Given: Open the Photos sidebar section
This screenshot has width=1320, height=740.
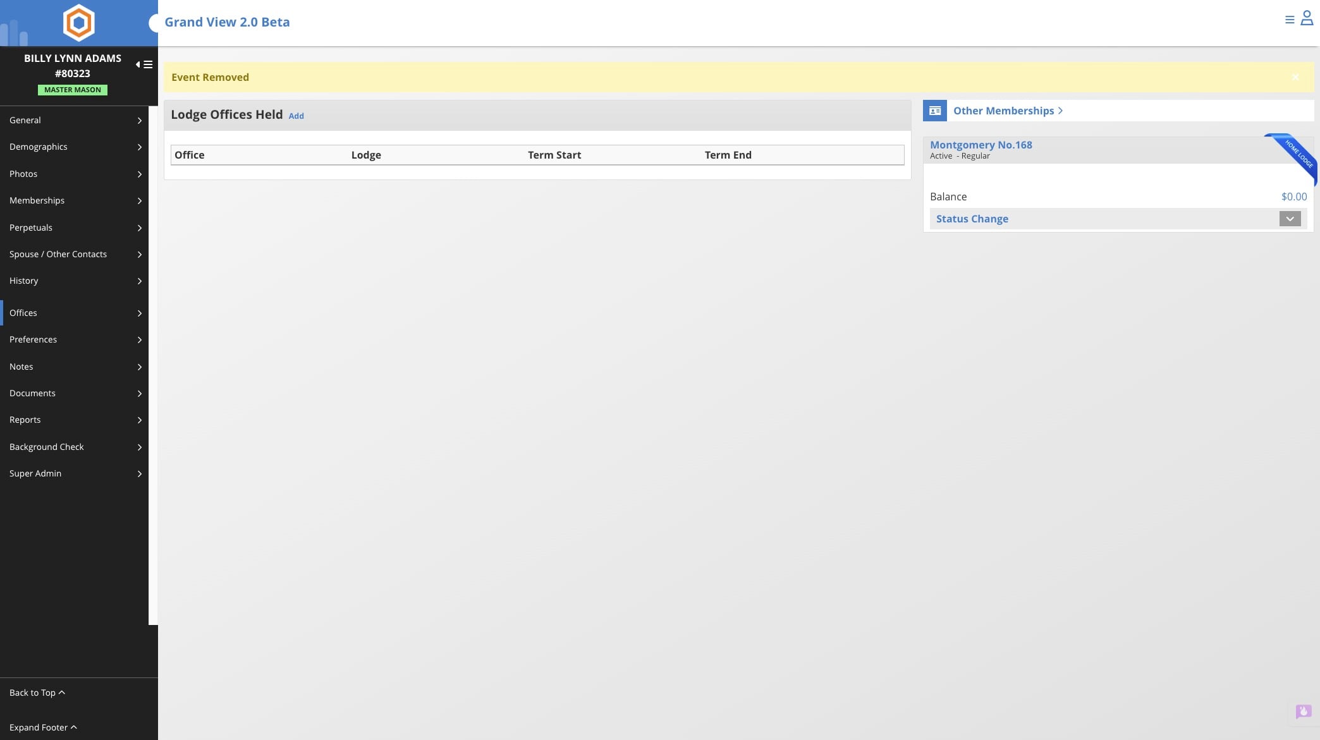Looking at the screenshot, I should tap(74, 174).
